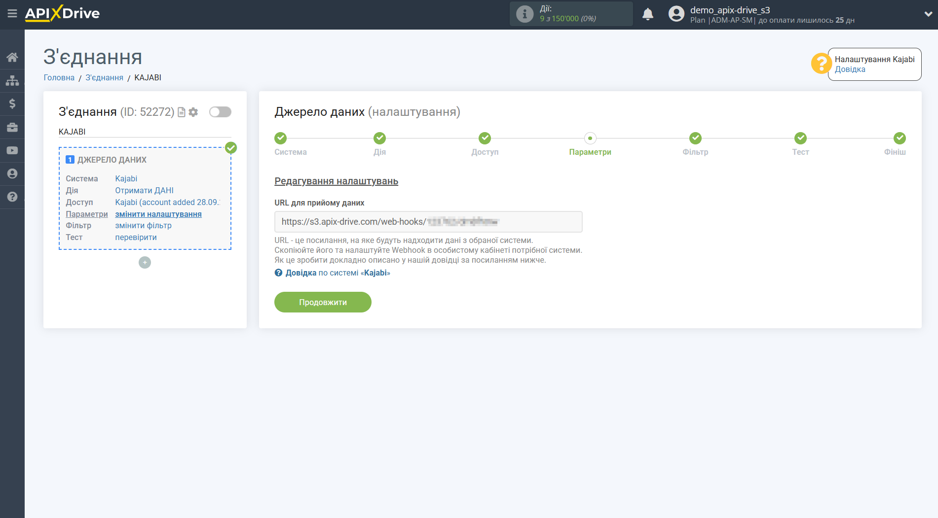
Task: Click the dollar sign billing icon
Action: tap(12, 104)
